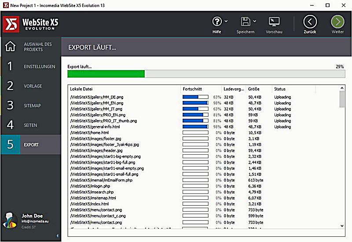Click the WebSite X5 Evolution logo

[30, 24]
